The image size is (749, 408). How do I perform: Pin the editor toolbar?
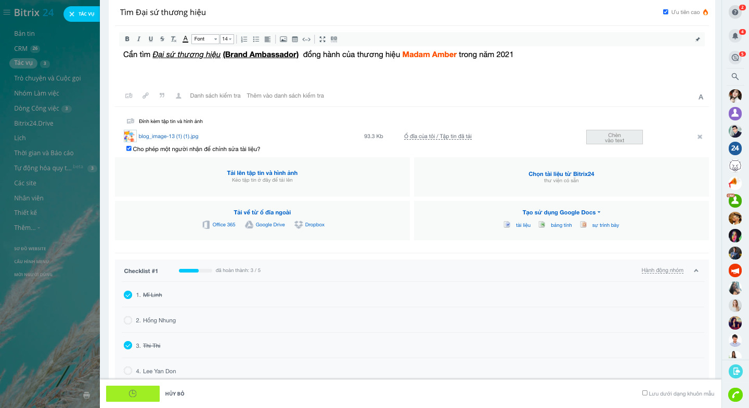click(x=698, y=39)
